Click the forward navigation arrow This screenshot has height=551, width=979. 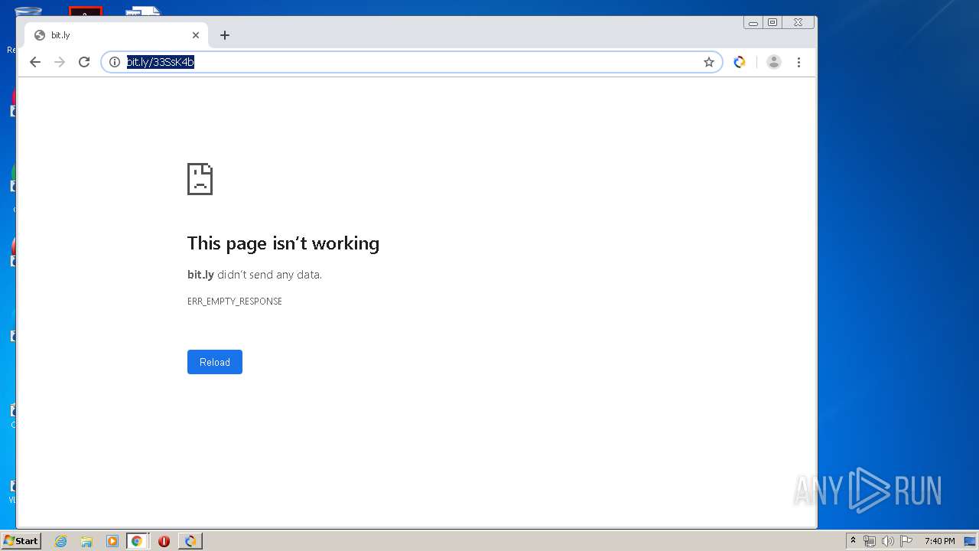click(60, 62)
